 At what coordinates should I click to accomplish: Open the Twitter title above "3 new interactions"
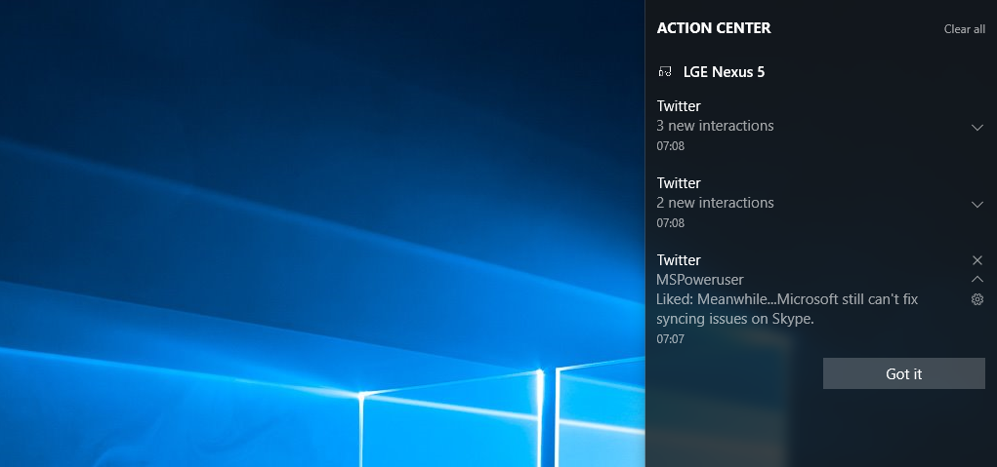pyautogui.click(x=679, y=106)
